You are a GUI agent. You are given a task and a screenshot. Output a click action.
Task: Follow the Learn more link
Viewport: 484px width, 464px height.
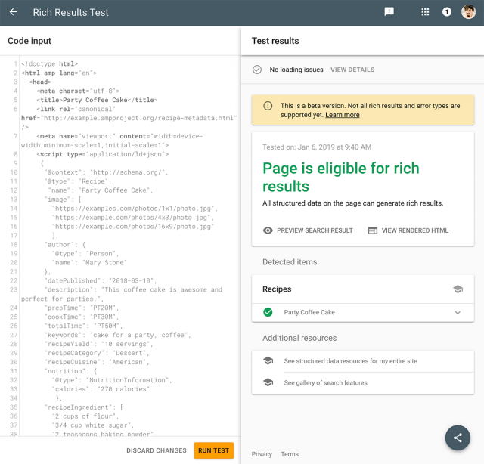point(343,115)
